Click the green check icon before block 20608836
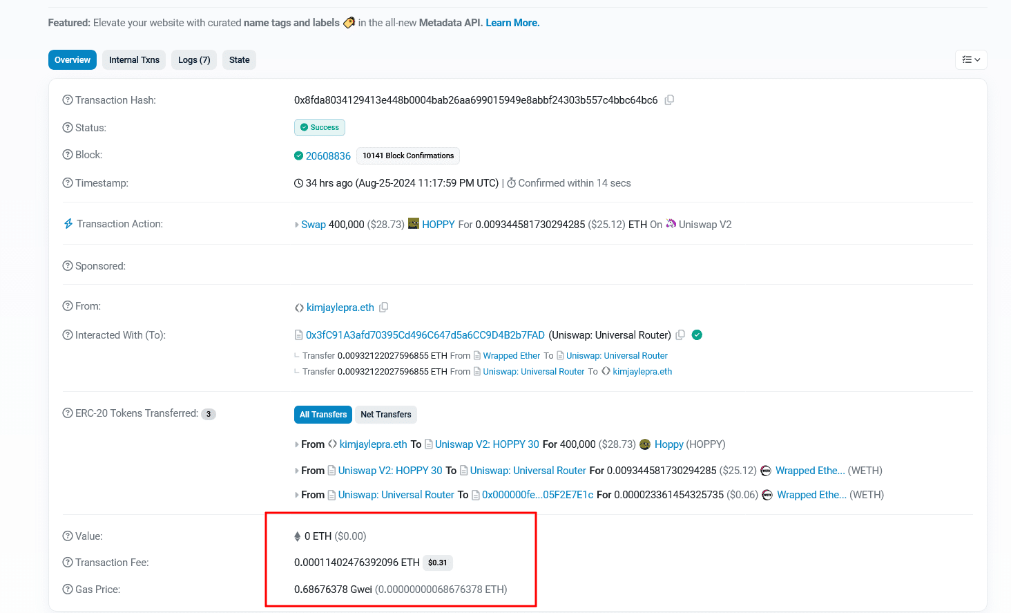The image size is (1011, 613). [x=298, y=155]
